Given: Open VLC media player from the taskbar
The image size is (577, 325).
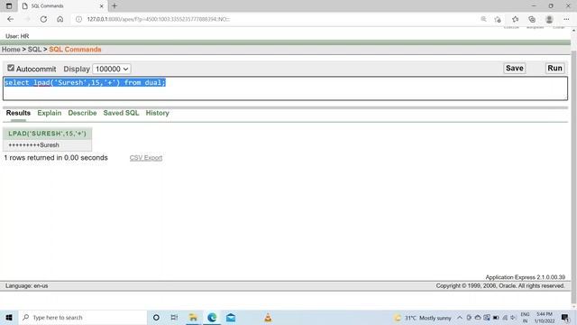Looking at the screenshot, I should point(268,317).
